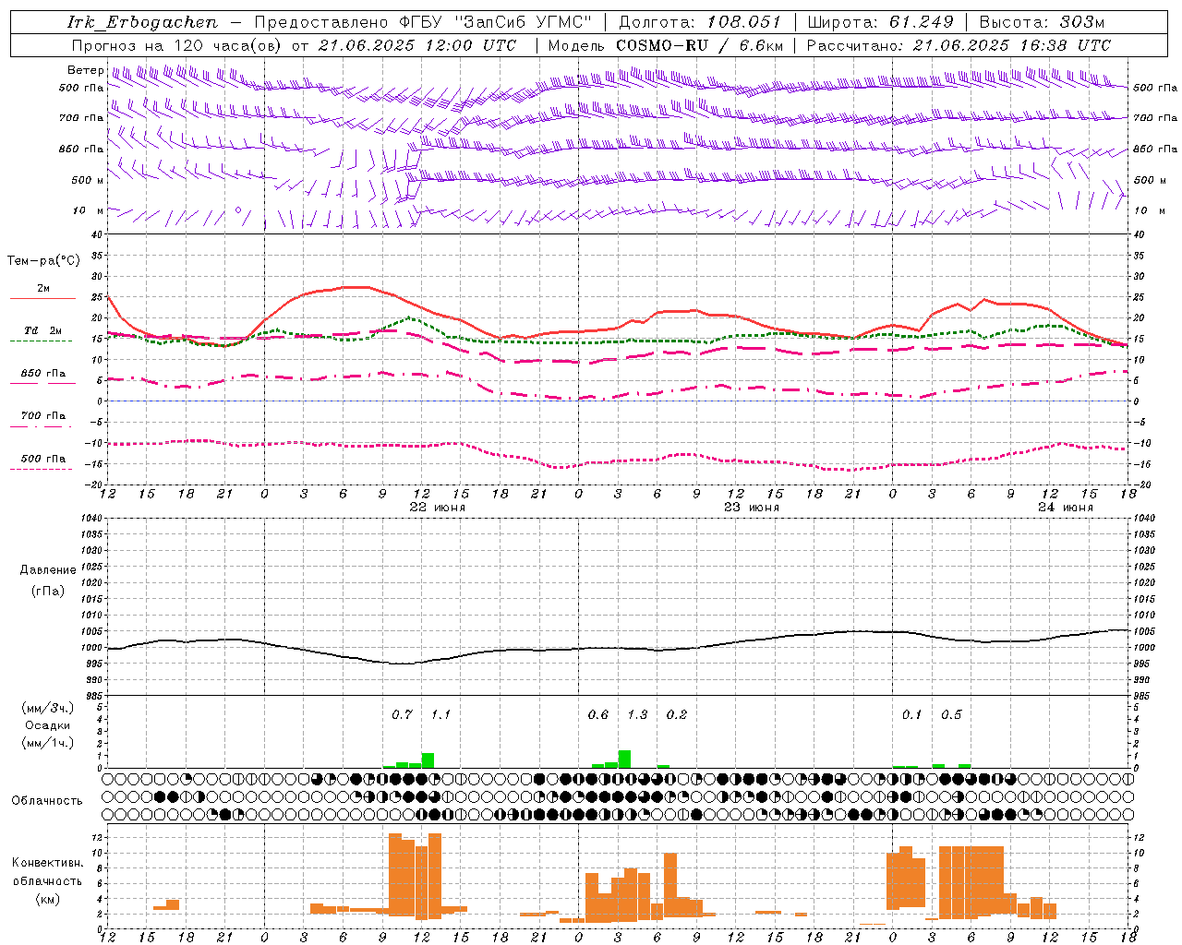
Task: Click the Осадки precipitation label
Action: [48, 725]
